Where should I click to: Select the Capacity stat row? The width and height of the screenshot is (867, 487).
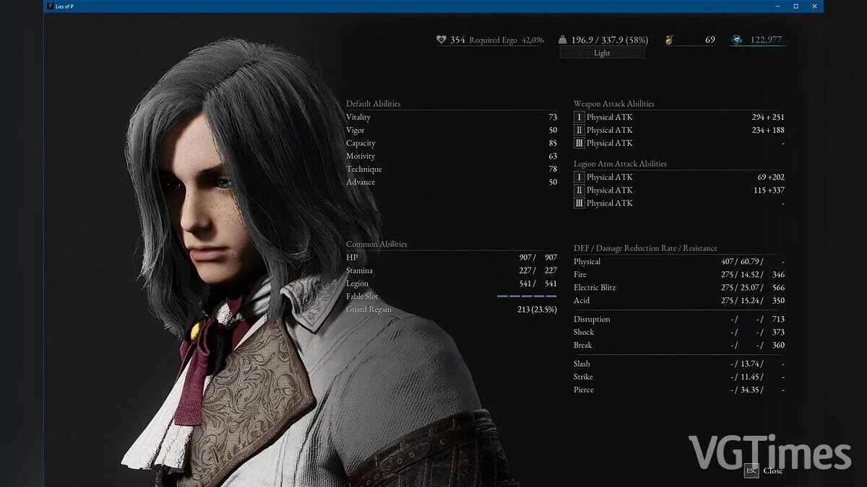tap(451, 143)
